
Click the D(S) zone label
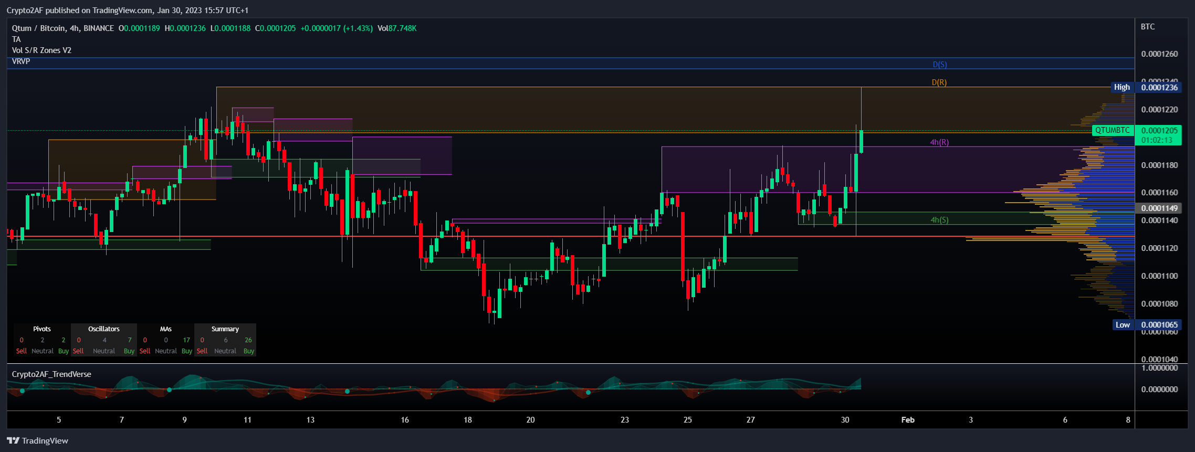[940, 65]
